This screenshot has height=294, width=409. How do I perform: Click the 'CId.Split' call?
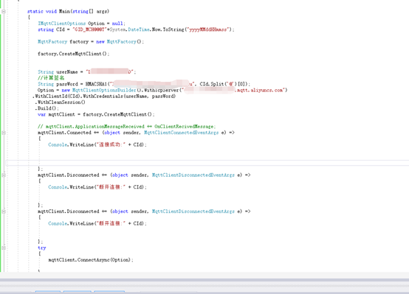pyautogui.click(x=212, y=84)
